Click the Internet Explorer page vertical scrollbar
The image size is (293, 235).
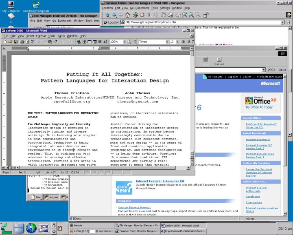(285, 145)
